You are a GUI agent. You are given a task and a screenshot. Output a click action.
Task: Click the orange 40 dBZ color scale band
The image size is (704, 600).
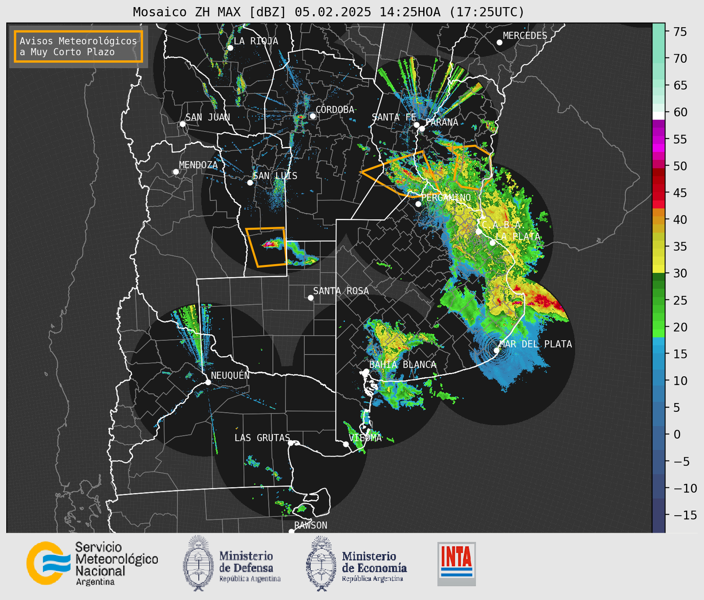(659, 219)
